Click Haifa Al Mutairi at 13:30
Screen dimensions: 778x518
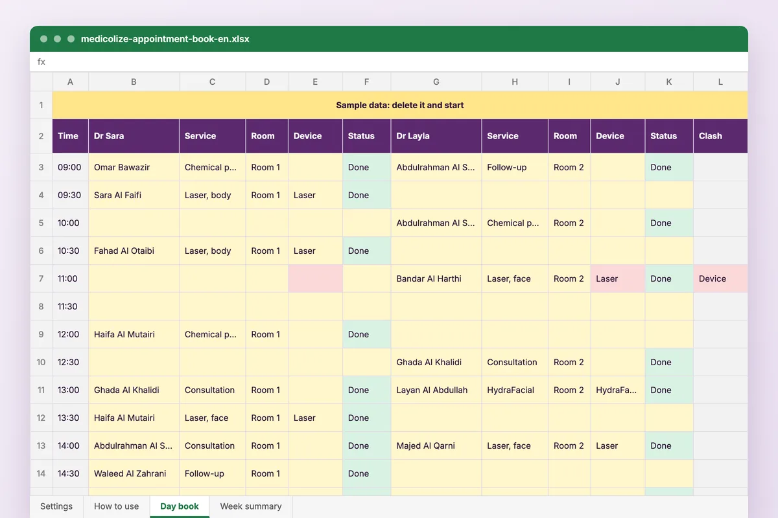pos(134,418)
